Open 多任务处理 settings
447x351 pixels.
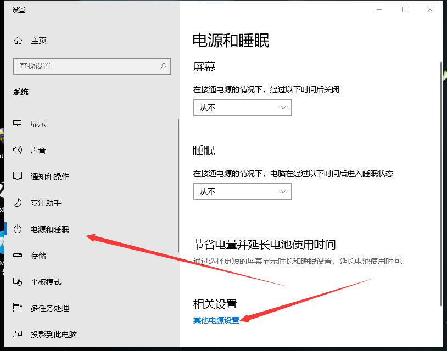[49, 308]
